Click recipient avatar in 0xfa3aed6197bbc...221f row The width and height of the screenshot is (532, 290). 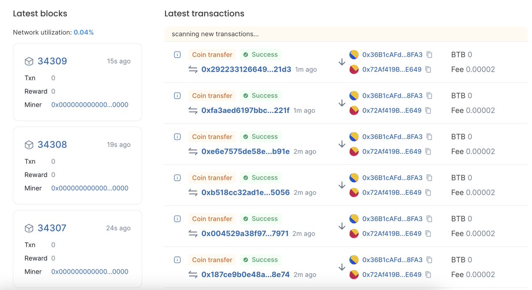point(354,110)
